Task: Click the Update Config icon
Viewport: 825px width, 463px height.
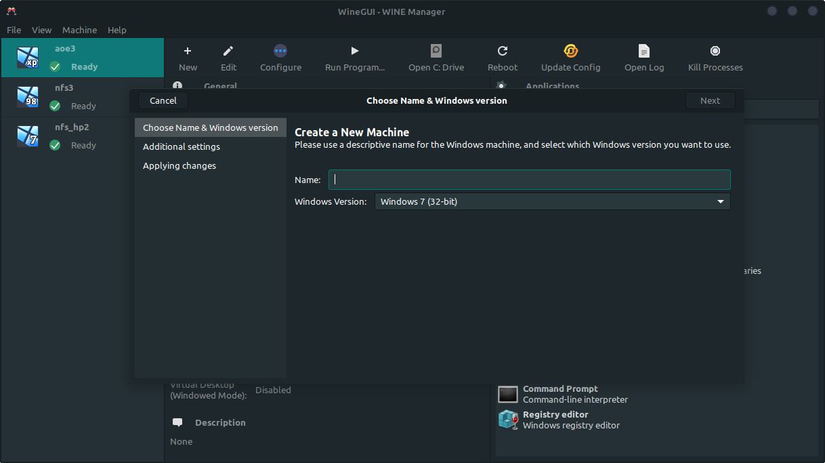Action: [570, 51]
